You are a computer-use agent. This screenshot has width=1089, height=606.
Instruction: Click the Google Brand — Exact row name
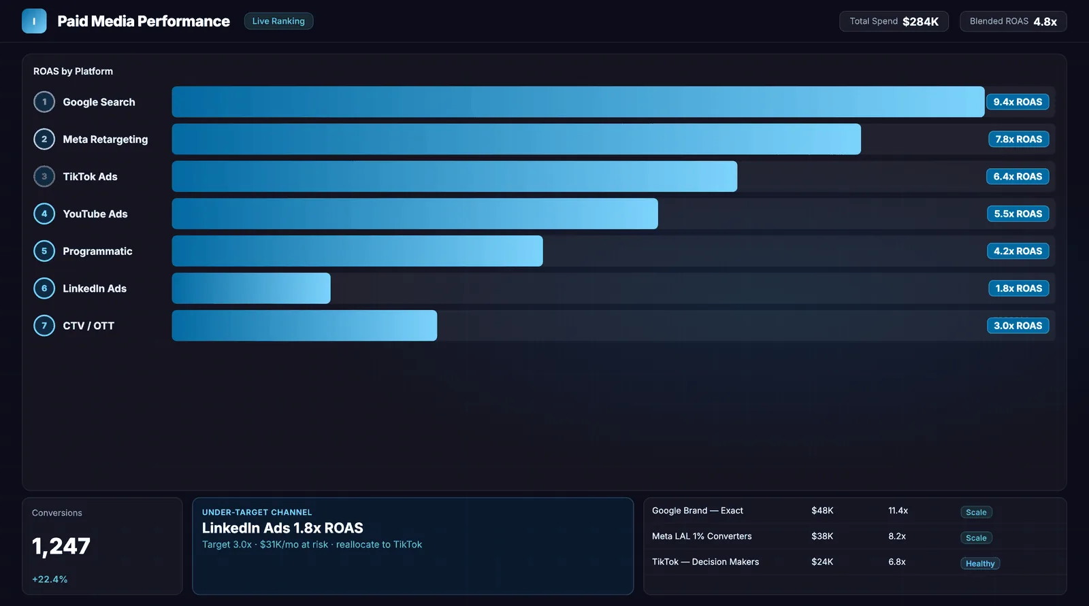coord(698,511)
